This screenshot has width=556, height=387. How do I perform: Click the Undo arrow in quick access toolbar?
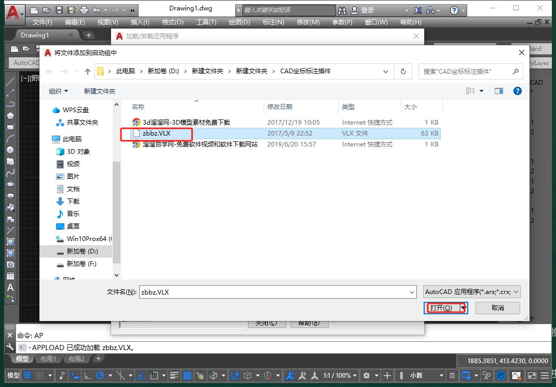click(x=97, y=10)
